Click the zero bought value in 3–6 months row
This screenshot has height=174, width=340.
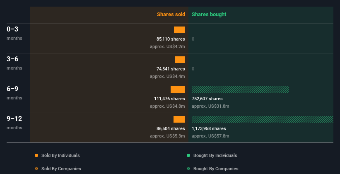pos(193,69)
